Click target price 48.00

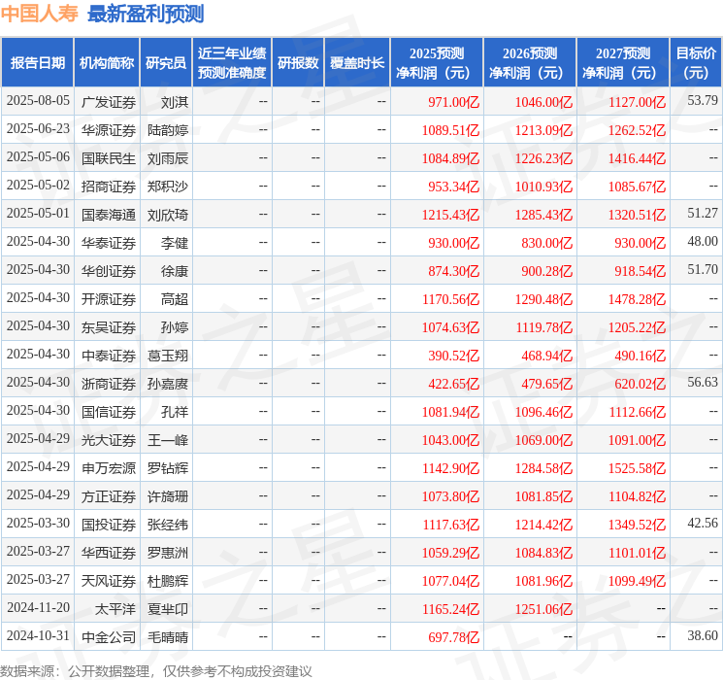click(703, 241)
